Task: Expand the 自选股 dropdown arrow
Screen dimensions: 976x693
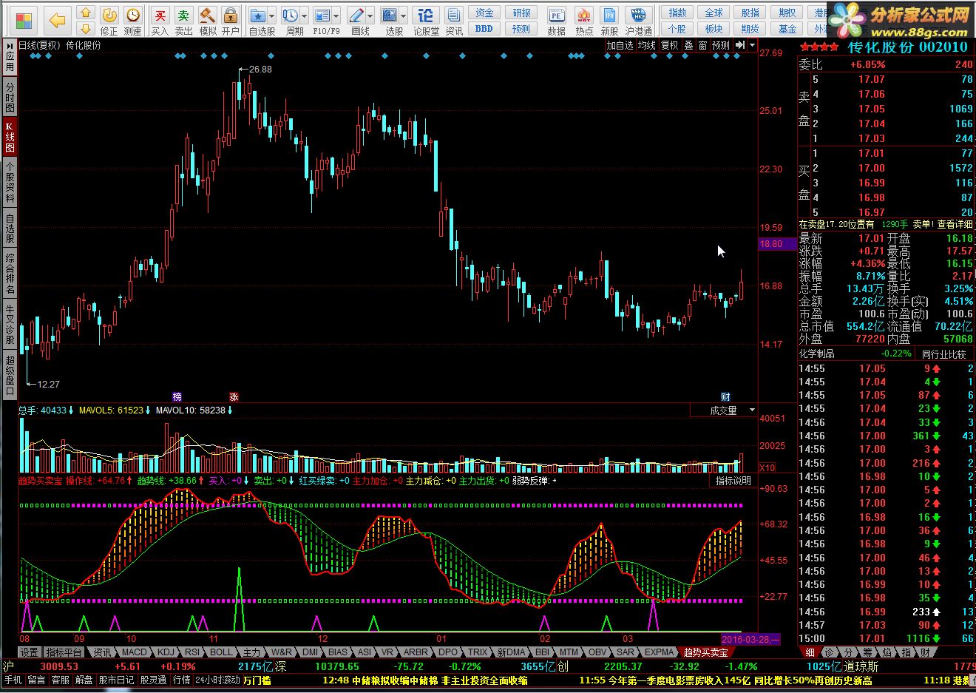Action: pos(271,16)
